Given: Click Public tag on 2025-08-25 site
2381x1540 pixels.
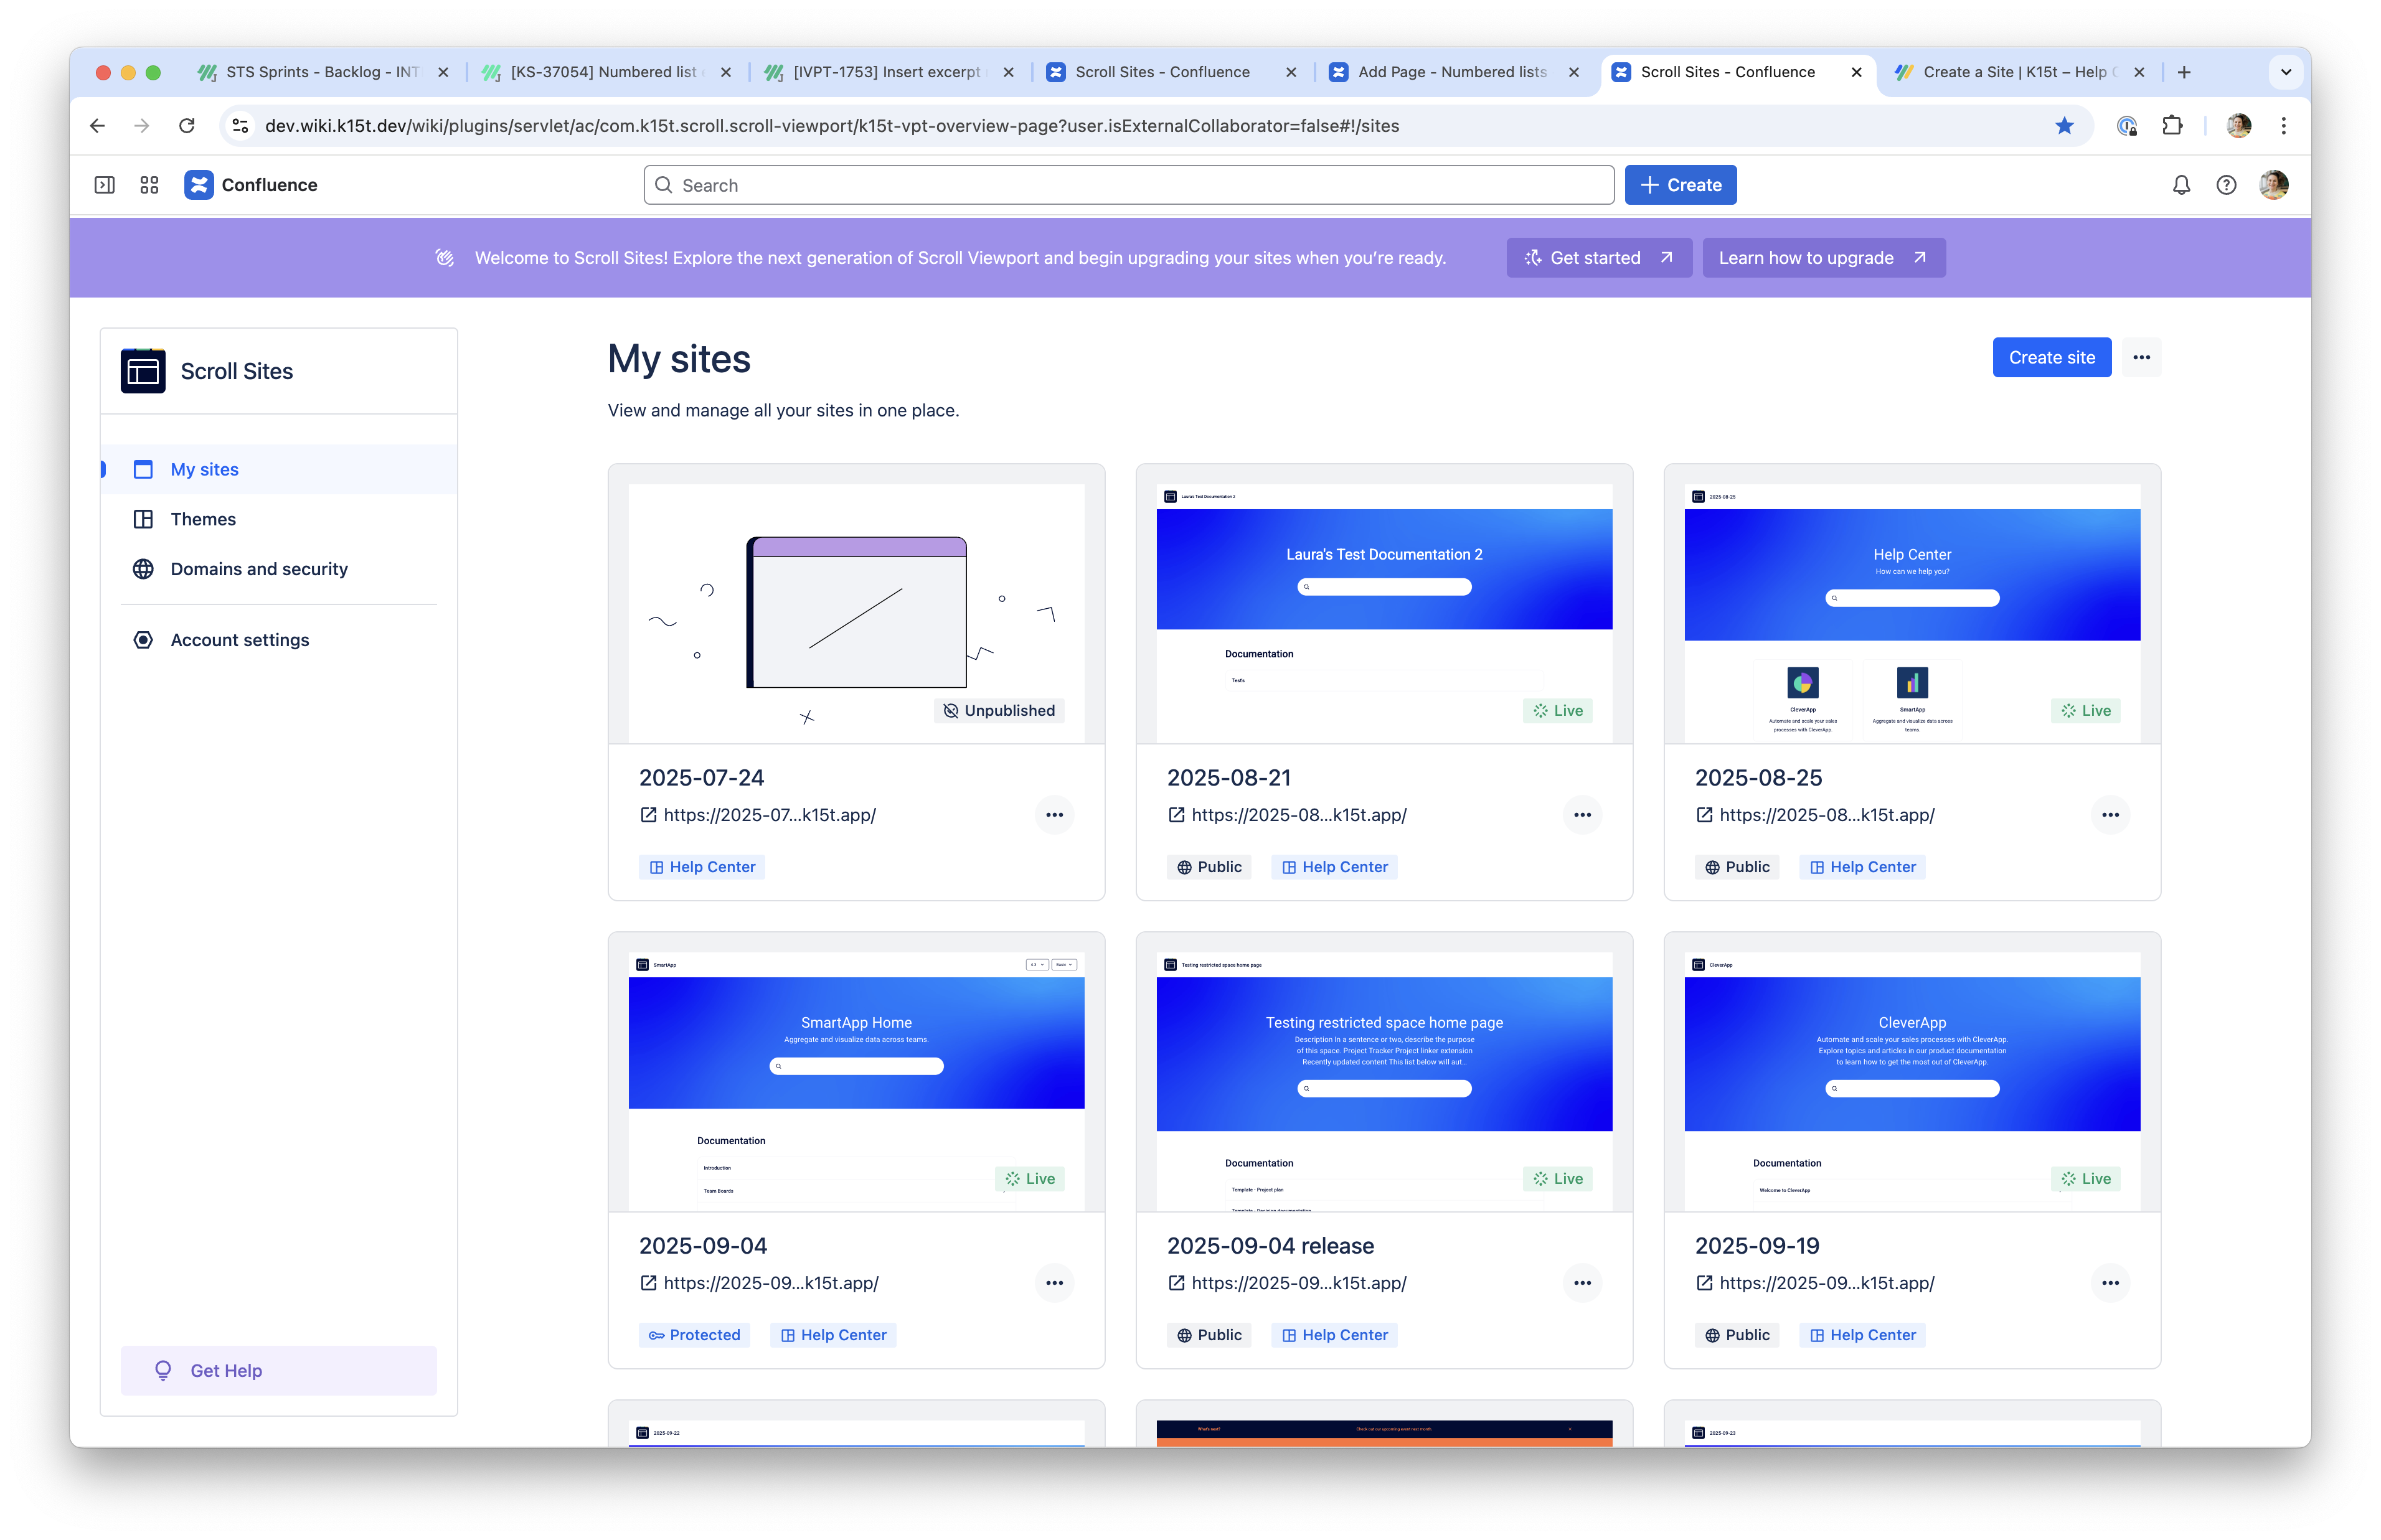Looking at the screenshot, I should 1737,867.
